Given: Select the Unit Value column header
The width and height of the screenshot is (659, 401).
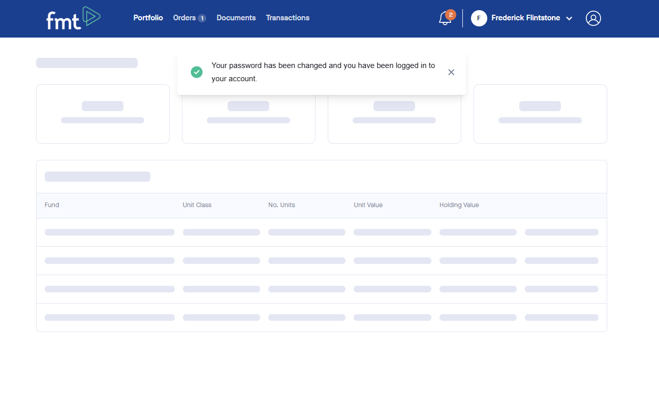Looking at the screenshot, I should coord(368,205).
